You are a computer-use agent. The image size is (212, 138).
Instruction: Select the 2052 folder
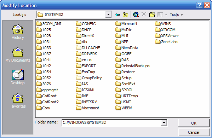tap(44, 78)
